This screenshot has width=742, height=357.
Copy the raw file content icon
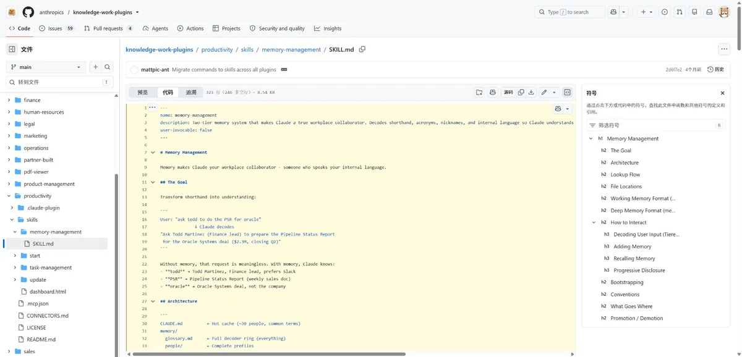pos(521,93)
